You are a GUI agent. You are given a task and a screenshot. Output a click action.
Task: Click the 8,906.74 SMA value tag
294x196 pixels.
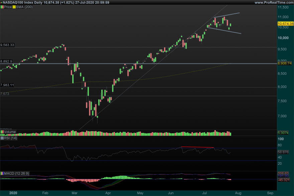pyautogui.click(x=284, y=63)
